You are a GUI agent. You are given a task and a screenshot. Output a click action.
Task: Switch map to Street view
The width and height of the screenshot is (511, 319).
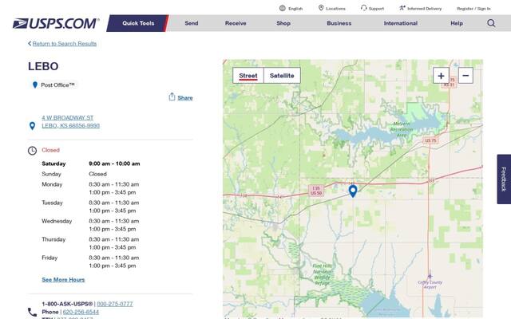[248, 76]
